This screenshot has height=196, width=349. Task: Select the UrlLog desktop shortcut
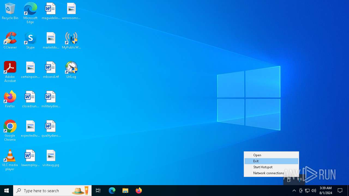tap(71, 70)
